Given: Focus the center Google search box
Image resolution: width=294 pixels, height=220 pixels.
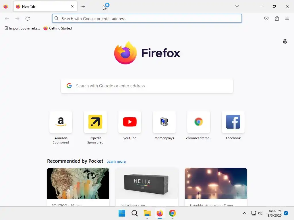Looking at the screenshot, I should click(x=147, y=86).
